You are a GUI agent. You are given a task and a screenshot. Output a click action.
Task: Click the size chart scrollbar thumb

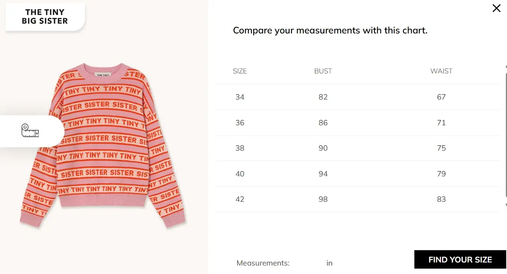point(505,135)
